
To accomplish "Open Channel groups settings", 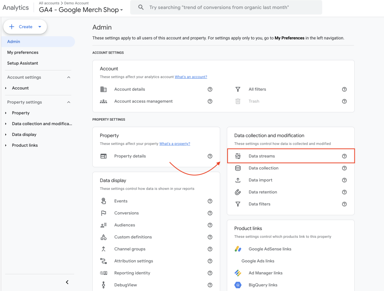I will [x=129, y=249].
